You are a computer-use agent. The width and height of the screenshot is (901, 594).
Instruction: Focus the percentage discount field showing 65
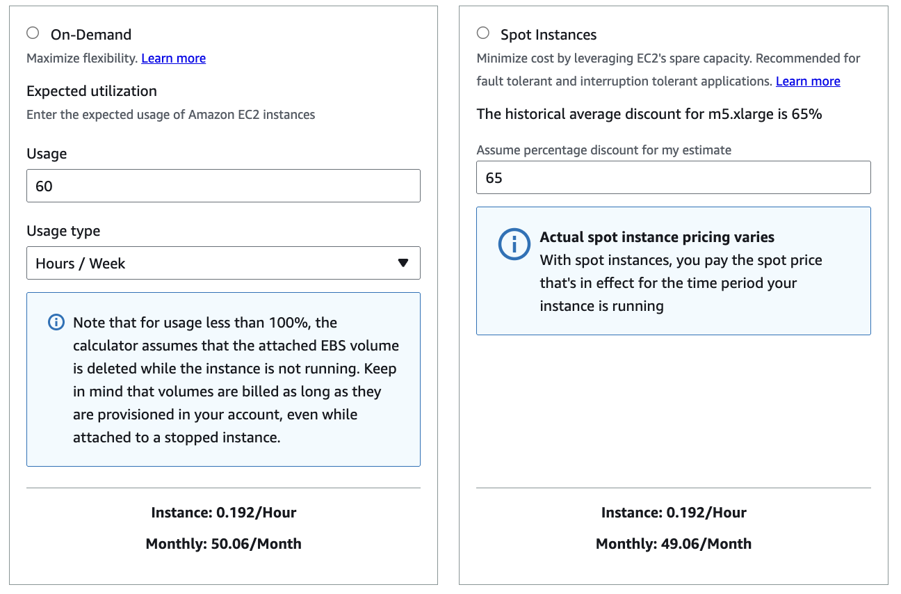point(673,177)
